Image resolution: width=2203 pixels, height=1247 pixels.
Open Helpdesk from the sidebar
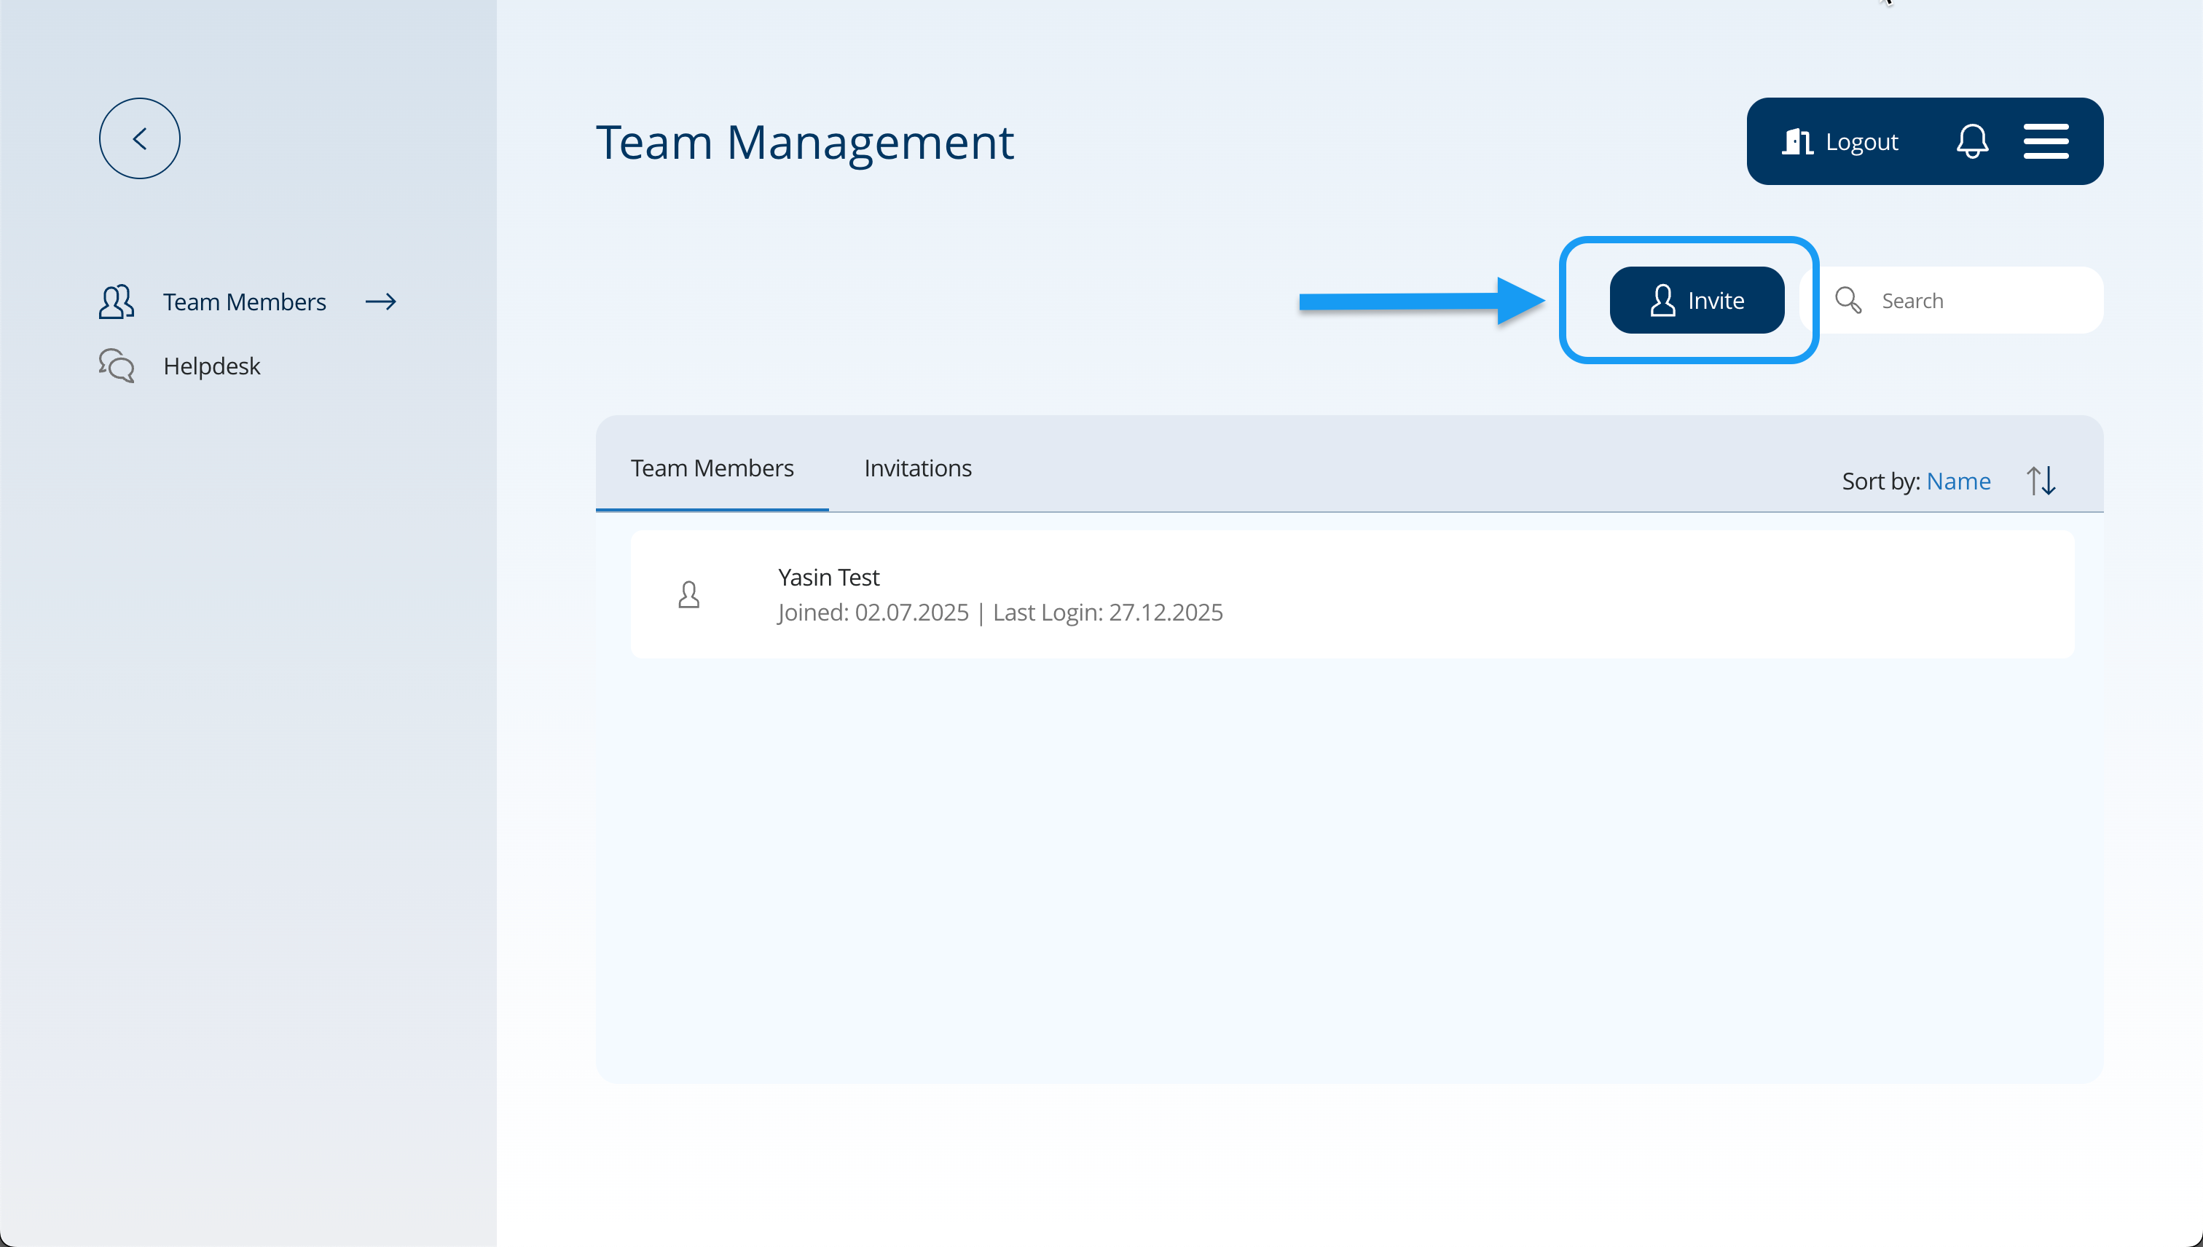(211, 366)
